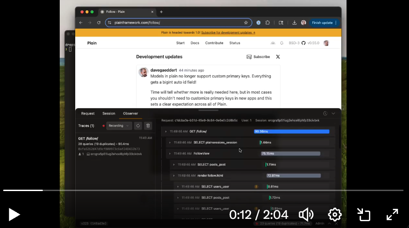
Task: Expand the GET /follow/ span row
Action: point(166,131)
